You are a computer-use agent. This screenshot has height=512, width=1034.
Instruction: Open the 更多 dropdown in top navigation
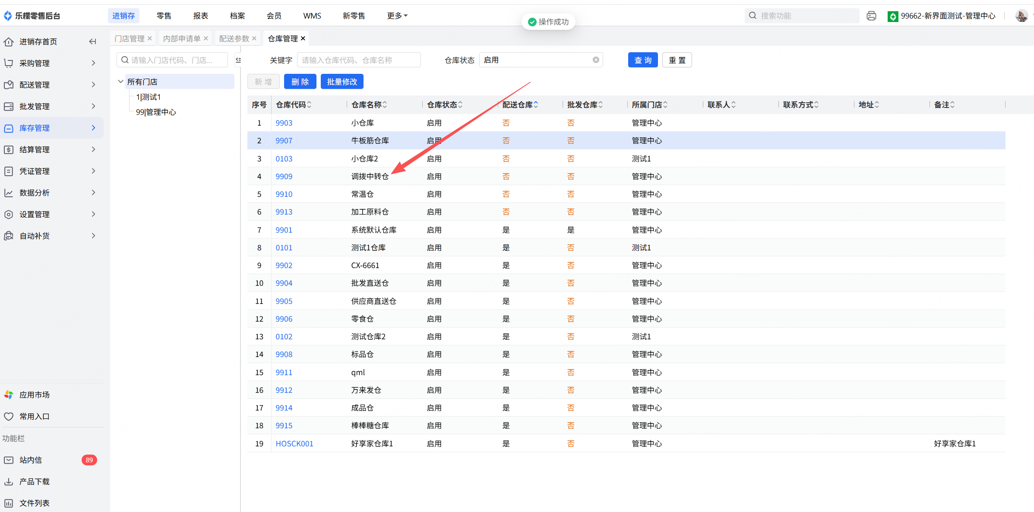(397, 16)
